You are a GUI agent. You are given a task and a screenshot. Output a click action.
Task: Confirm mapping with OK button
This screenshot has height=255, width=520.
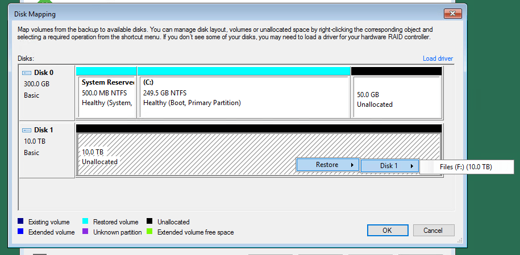pos(388,231)
